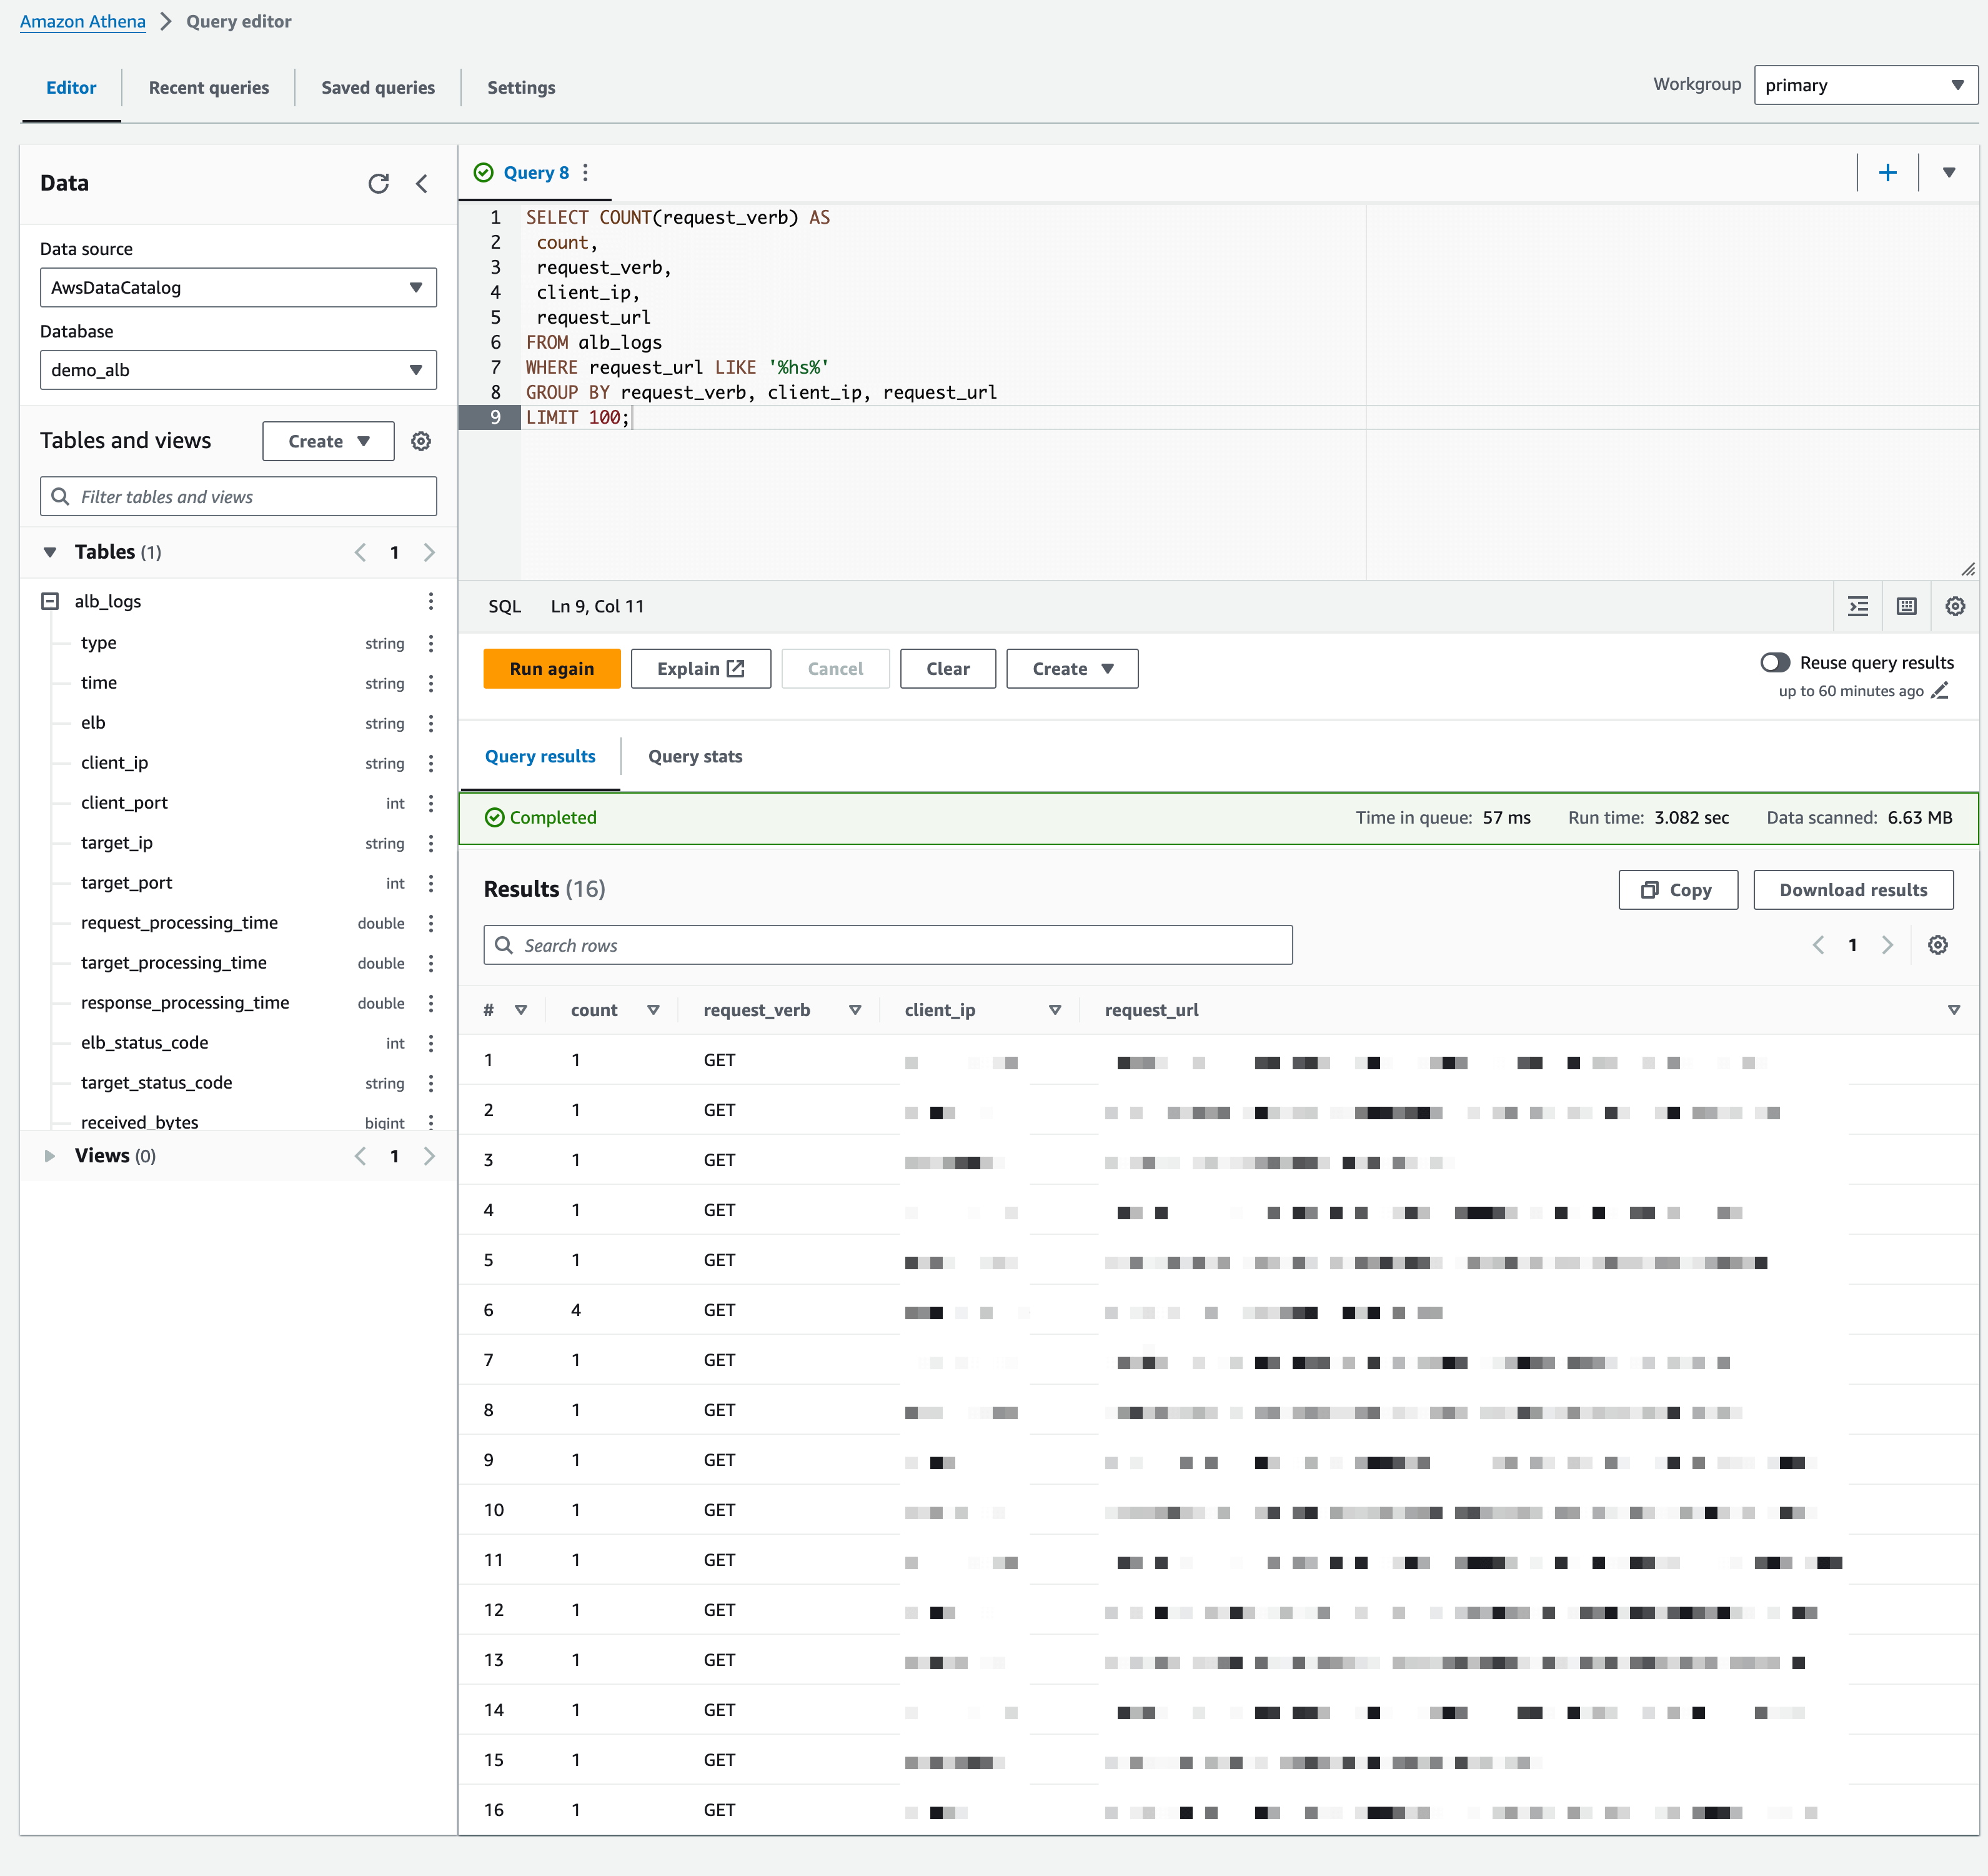Go to next results page
This screenshot has height=1876, width=1988.
(x=1887, y=945)
